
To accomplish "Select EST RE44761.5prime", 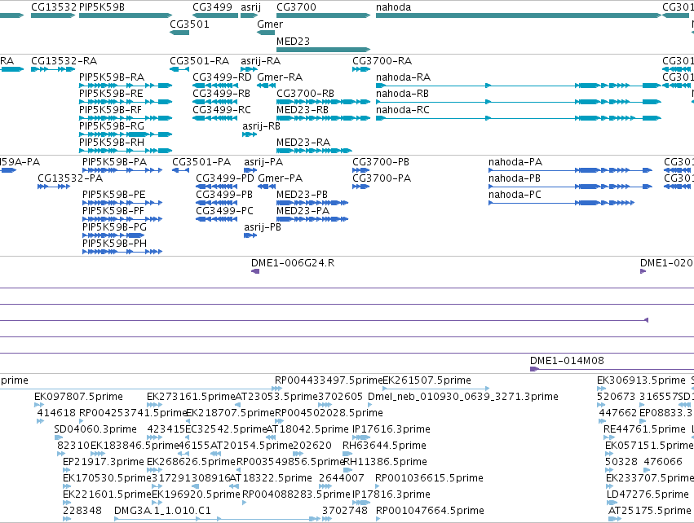I will (x=644, y=429).
